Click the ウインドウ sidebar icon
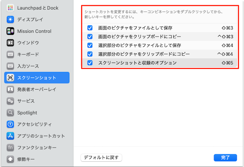244x167 pixels. 11,43
